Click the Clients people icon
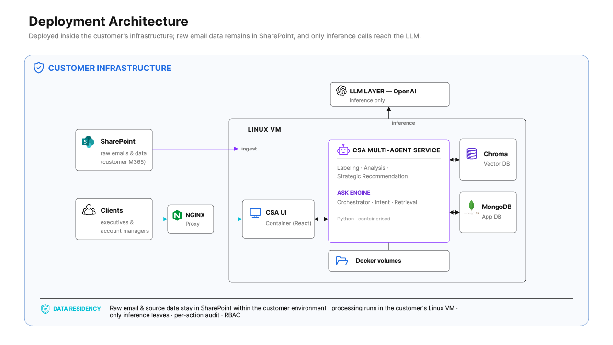This screenshot has width=613, height=345. pyautogui.click(x=89, y=210)
